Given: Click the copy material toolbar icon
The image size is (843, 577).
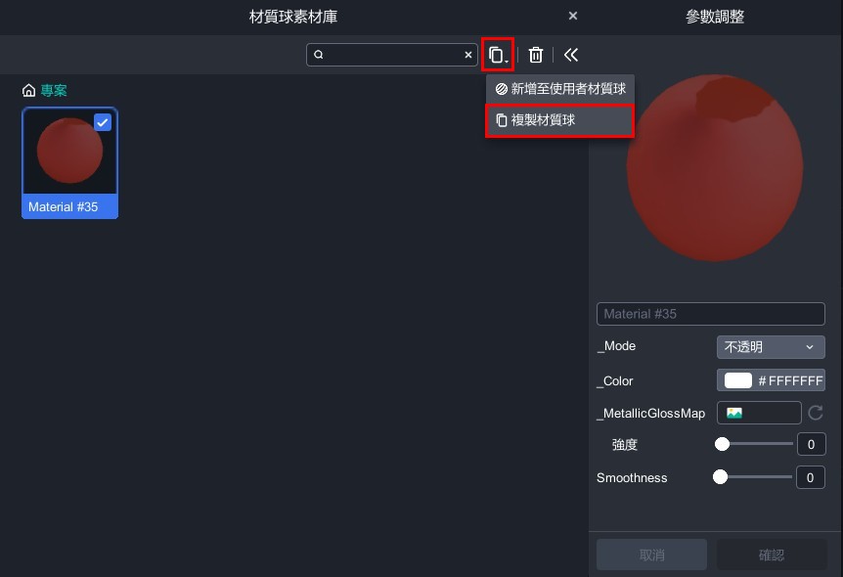Looking at the screenshot, I should click(x=497, y=55).
